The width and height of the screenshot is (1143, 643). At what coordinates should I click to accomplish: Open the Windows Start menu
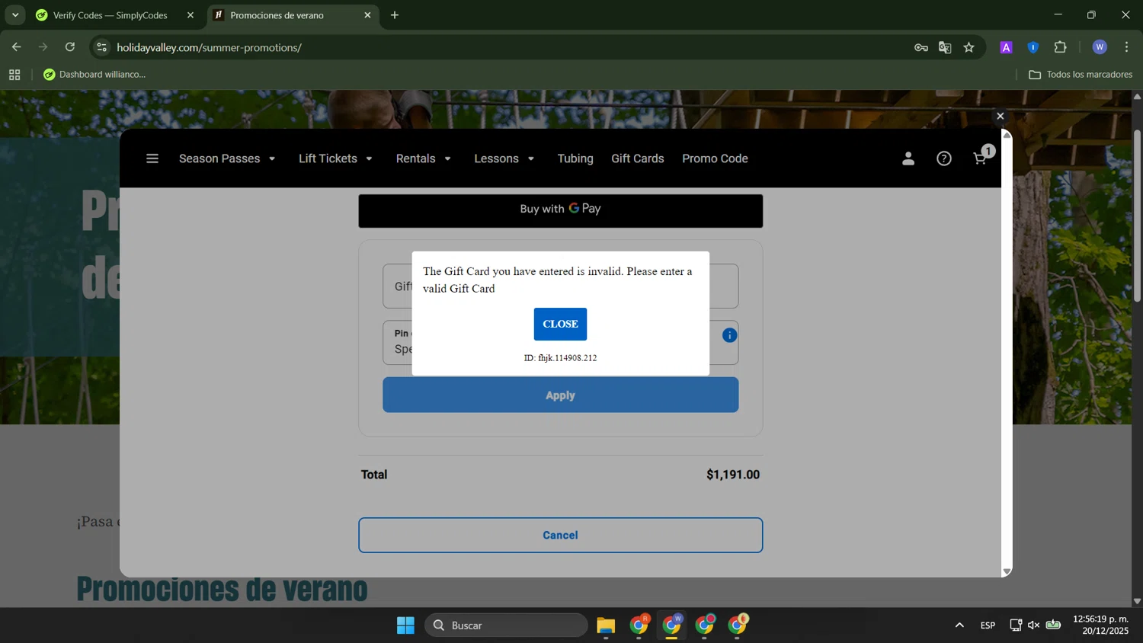click(x=405, y=625)
